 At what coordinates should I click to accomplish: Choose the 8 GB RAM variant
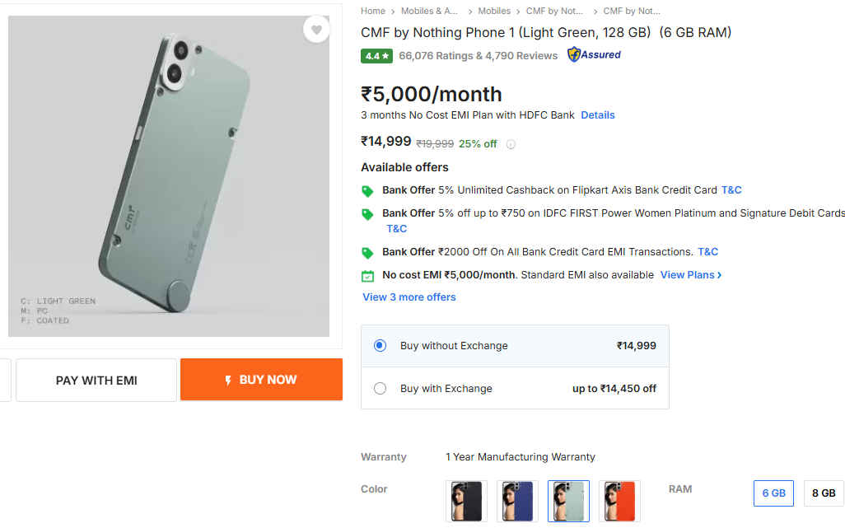coord(824,493)
